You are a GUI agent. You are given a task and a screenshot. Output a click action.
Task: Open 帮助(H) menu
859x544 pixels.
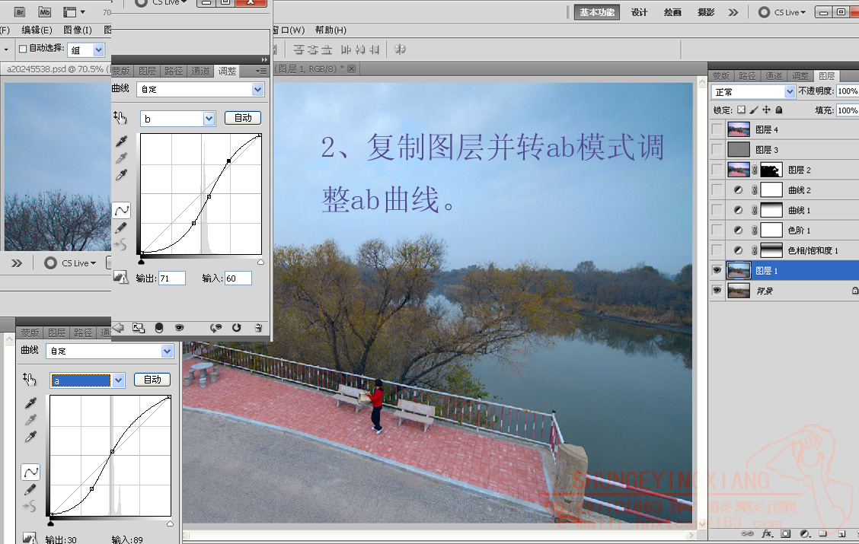coord(331,30)
